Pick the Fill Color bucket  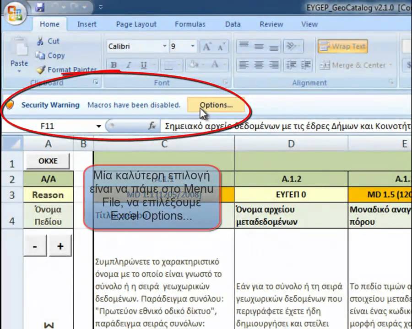tap(194, 65)
